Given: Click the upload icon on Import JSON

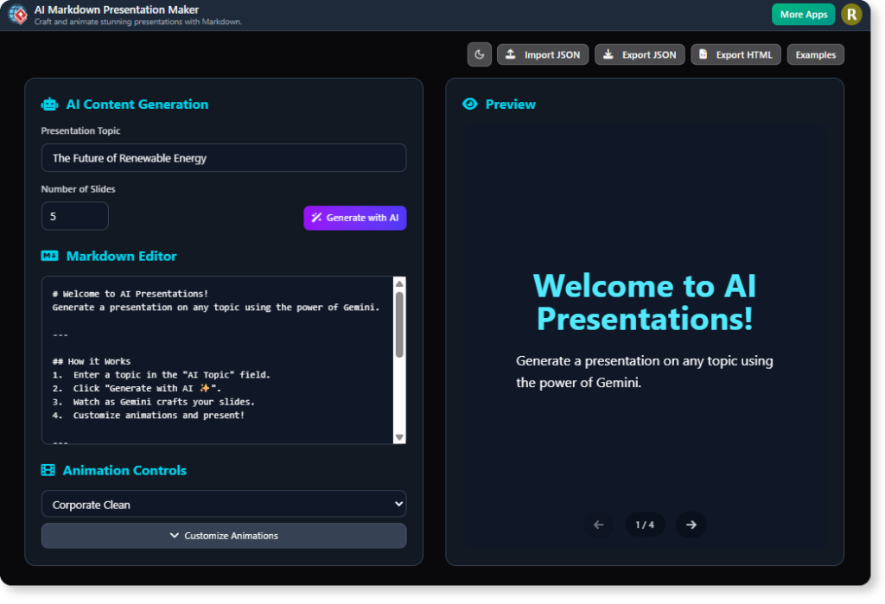Looking at the screenshot, I should pyautogui.click(x=512, y=54).
